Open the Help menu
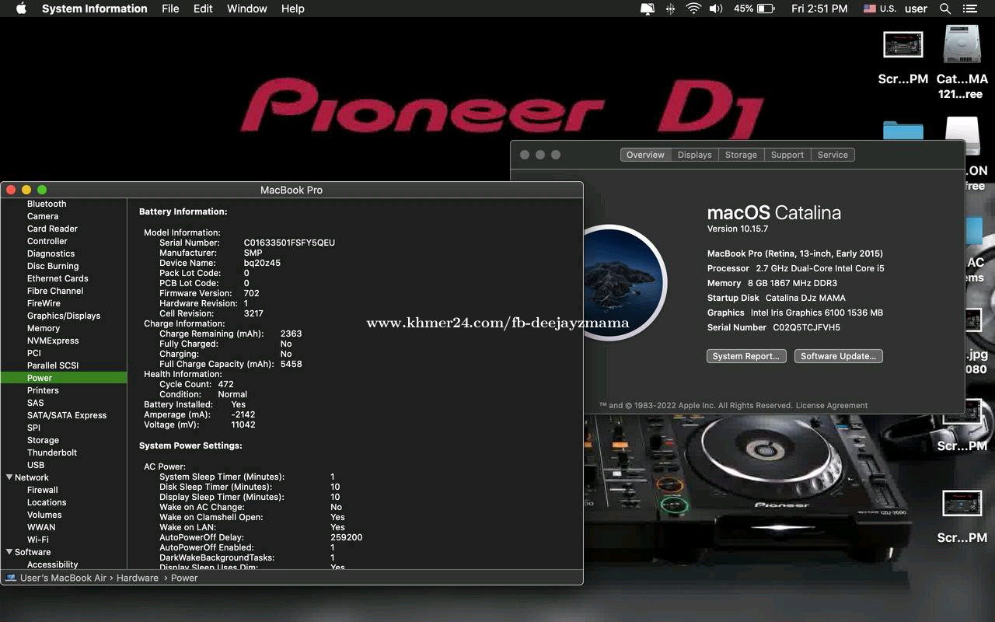 point(293,9)
